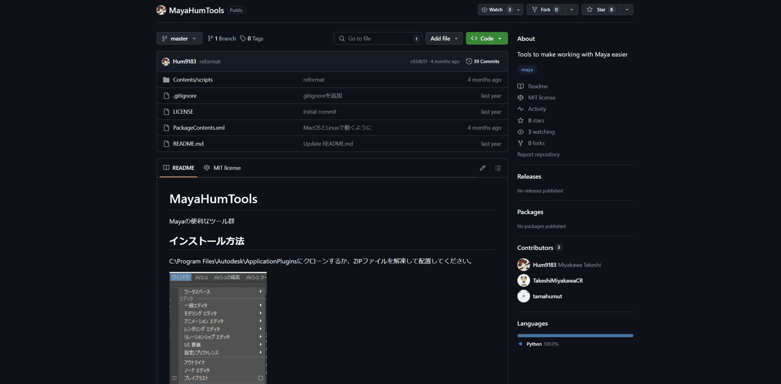This screenshot has height=384, width=781.
Task: Open the Contents/scripts folder icon
Action: 166,80
